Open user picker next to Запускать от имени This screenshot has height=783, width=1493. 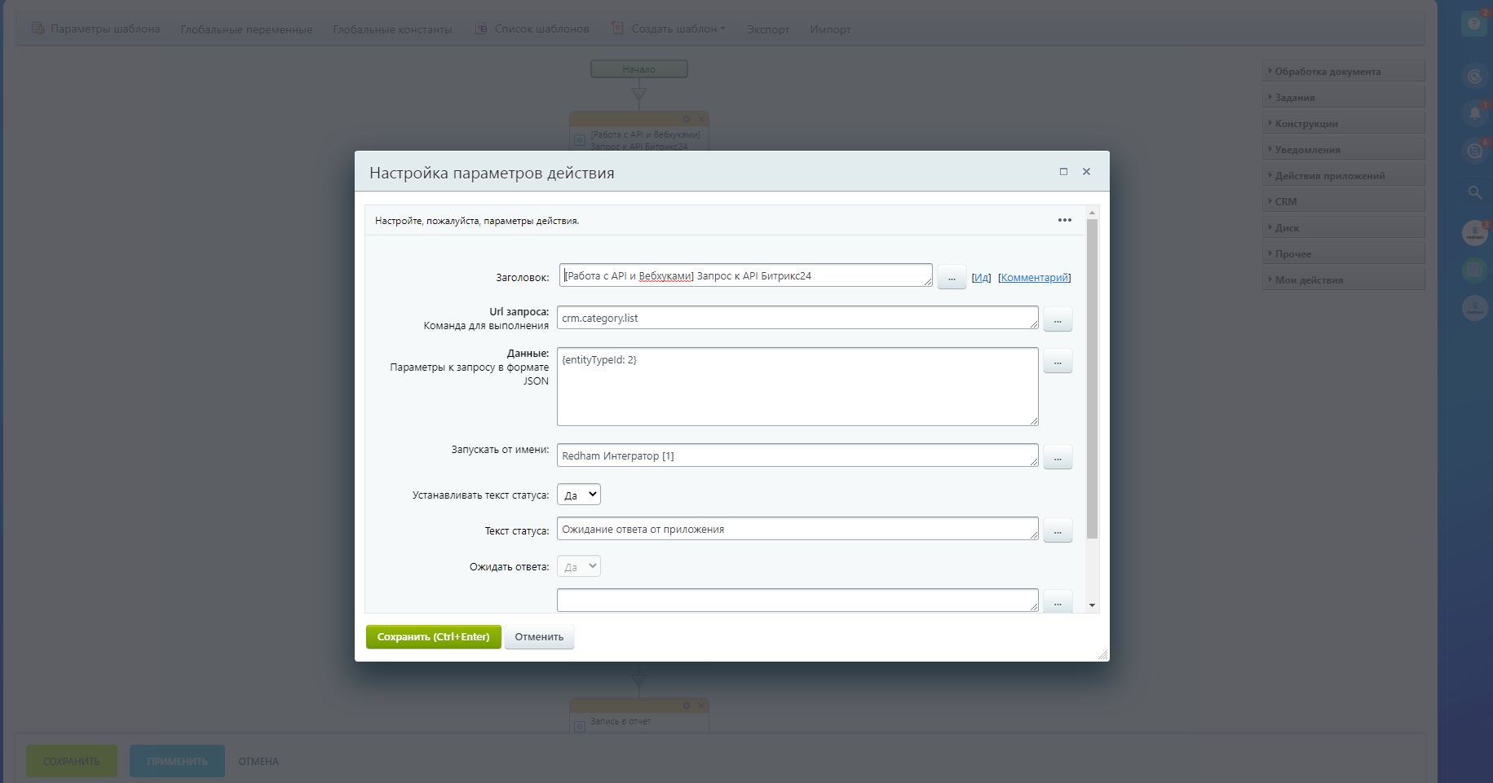pos(1057,458)
